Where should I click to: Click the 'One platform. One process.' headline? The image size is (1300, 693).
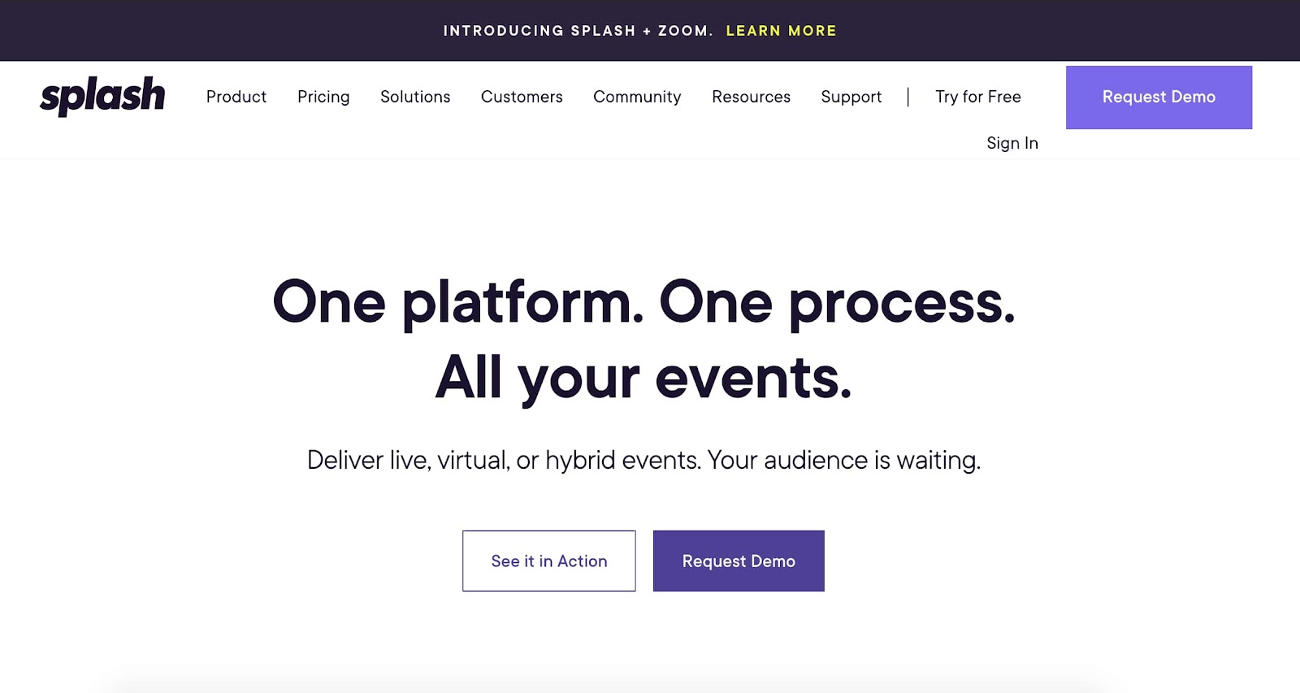(643, 302)
